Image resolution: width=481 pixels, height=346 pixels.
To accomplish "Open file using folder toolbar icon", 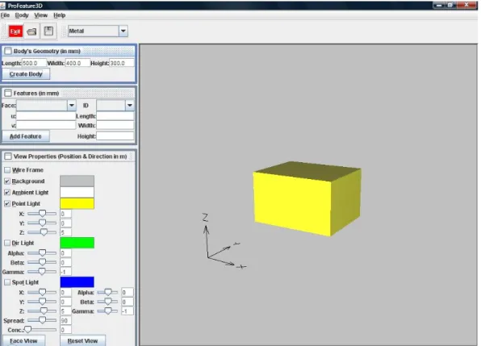I will [31, 31].
